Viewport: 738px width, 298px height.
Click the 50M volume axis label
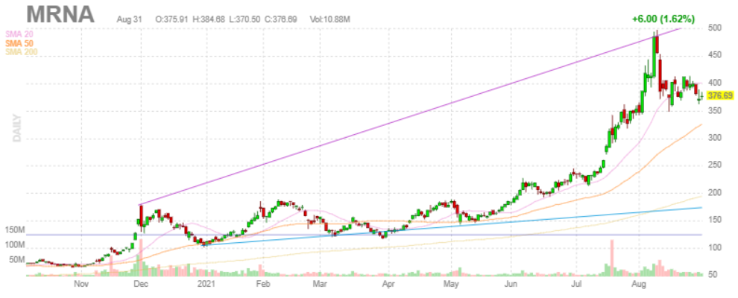coord(16,260)
